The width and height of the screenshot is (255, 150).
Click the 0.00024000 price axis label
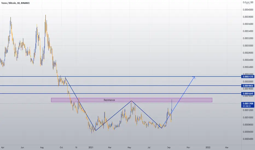(x=248, y=67)
